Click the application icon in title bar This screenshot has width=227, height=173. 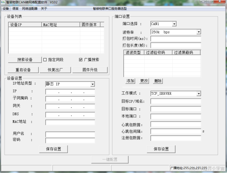(x=3, y=2)
